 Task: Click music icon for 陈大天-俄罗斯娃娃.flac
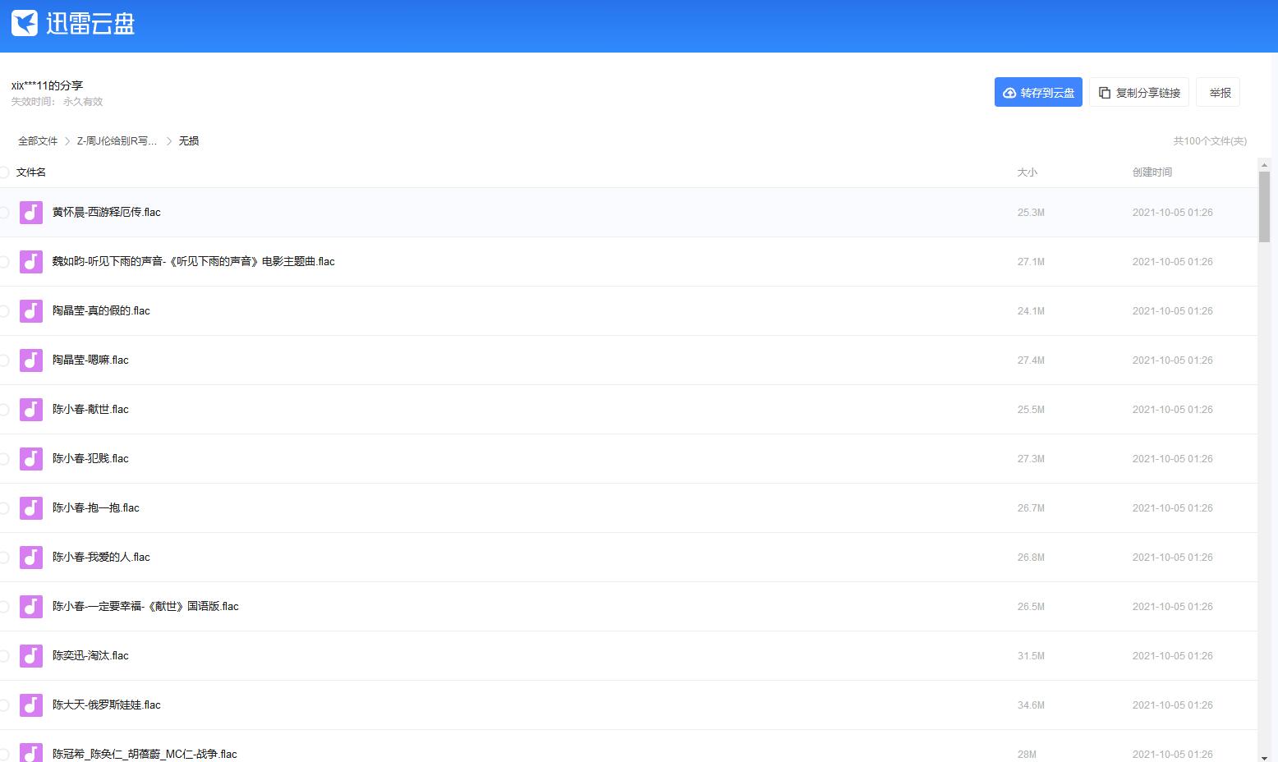click(x=31, y=705)
